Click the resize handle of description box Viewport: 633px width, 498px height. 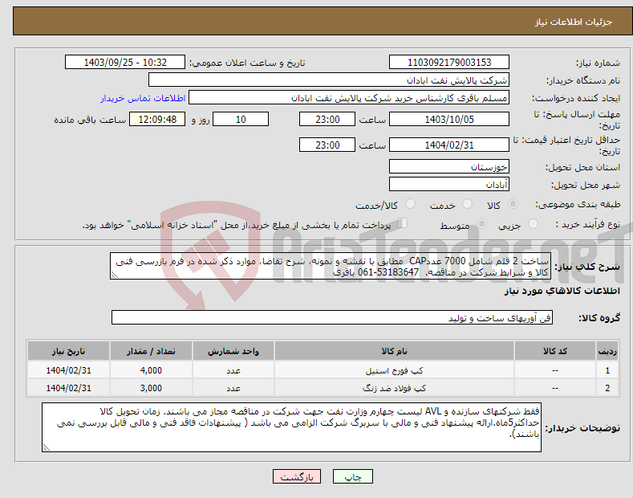114,276
